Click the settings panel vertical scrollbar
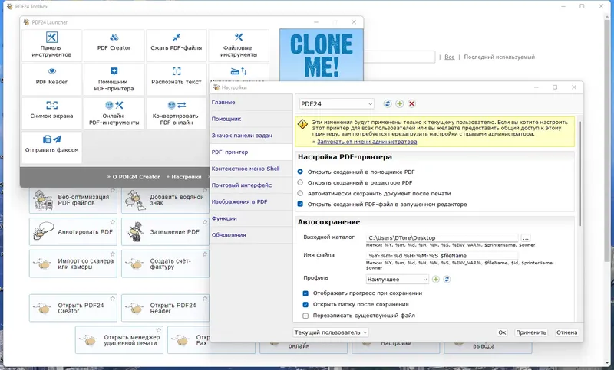Image resolution: width=614 pixels, height=370 pixels. click(580, 174)
